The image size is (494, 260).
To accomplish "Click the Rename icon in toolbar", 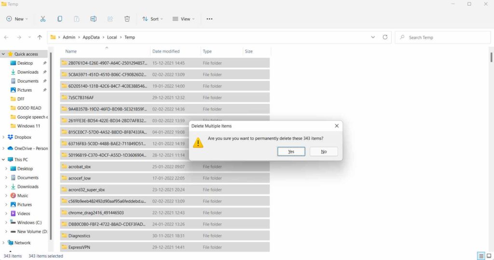I will (x=93, y=19).
